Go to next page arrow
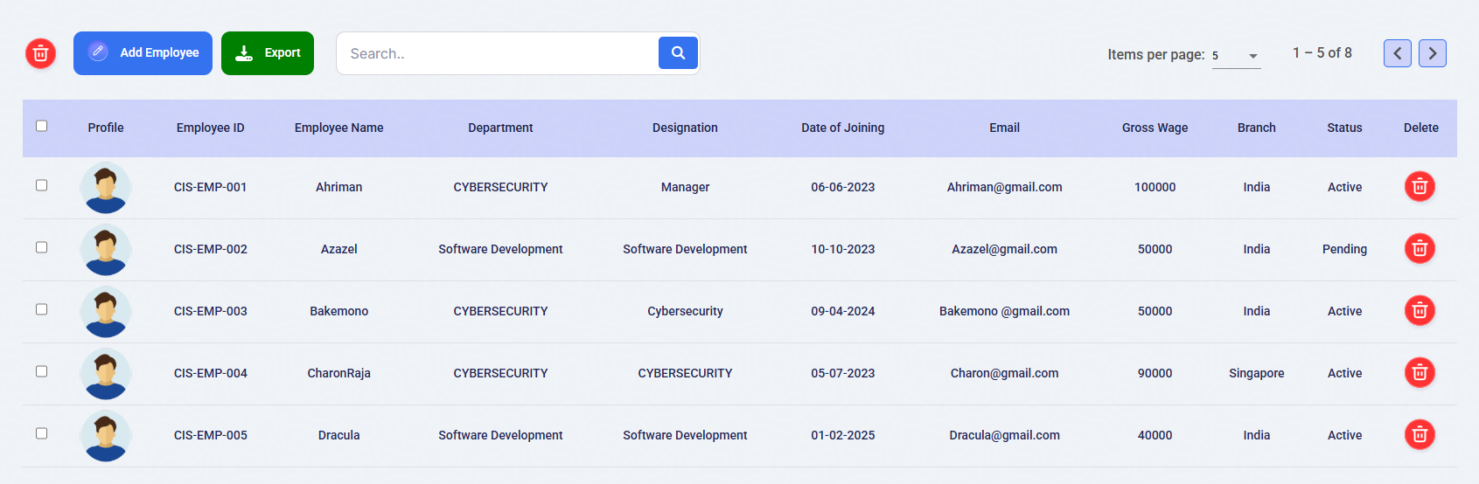This screenshot has width=1479, height=484. 1433,53
